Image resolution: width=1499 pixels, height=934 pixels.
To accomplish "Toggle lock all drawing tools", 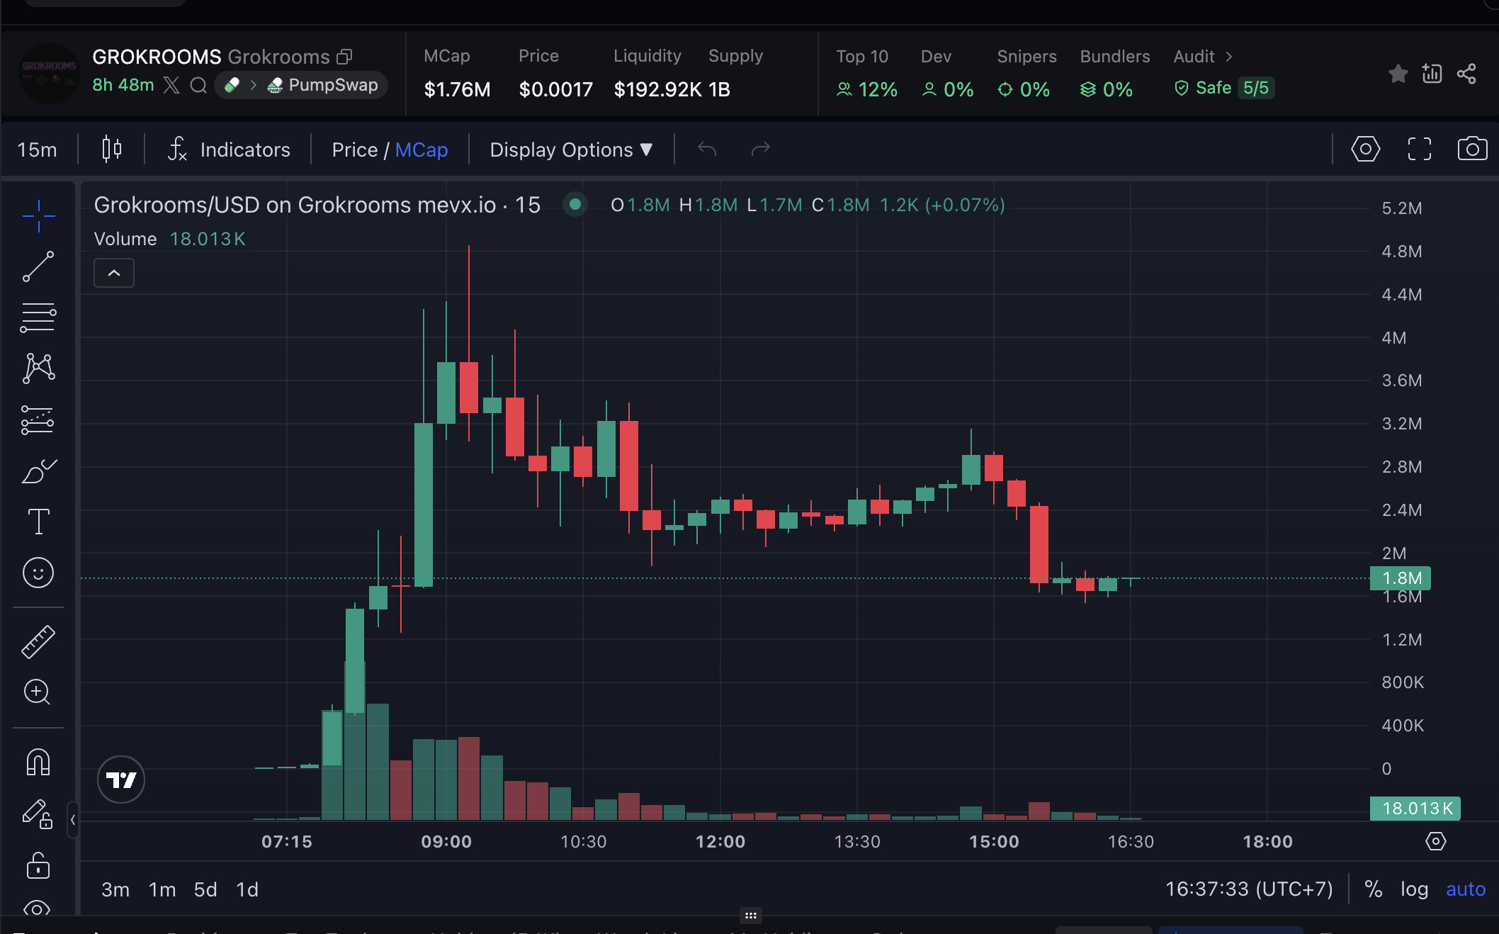I will pyautogui.click(x=38, y=865).
